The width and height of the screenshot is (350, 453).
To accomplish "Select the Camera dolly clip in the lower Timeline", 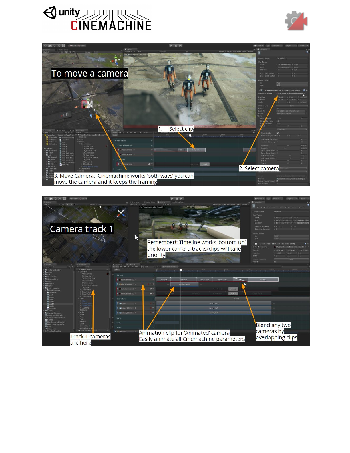I will (x=184, y=285).
